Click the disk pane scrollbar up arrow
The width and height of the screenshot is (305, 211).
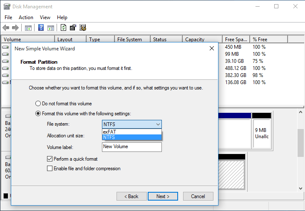coord(300,112)
